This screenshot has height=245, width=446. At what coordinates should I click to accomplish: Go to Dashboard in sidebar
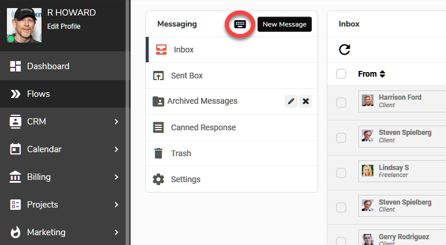coord(63,66)
